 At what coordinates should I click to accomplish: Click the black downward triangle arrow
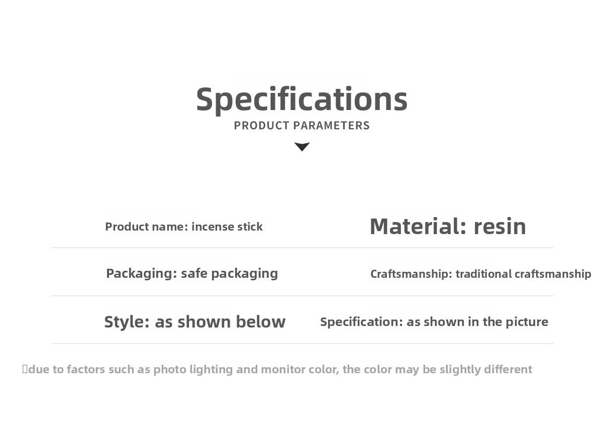[301, 147]
